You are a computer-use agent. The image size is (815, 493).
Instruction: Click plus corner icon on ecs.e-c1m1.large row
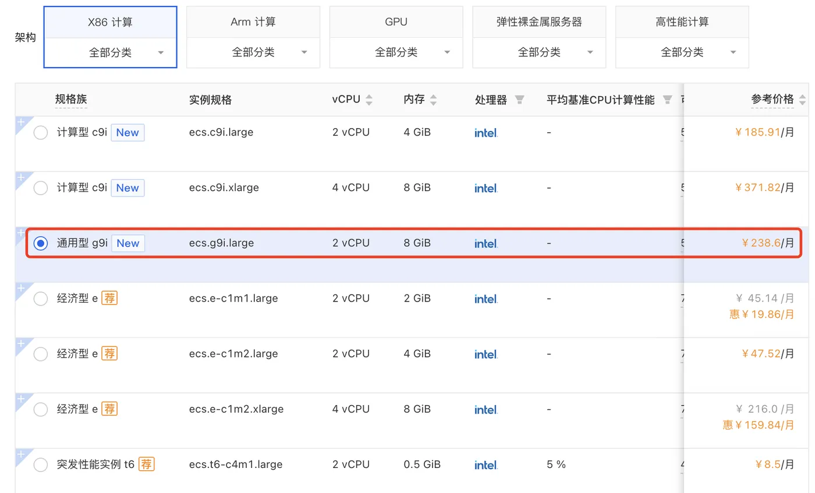(20, 288)
